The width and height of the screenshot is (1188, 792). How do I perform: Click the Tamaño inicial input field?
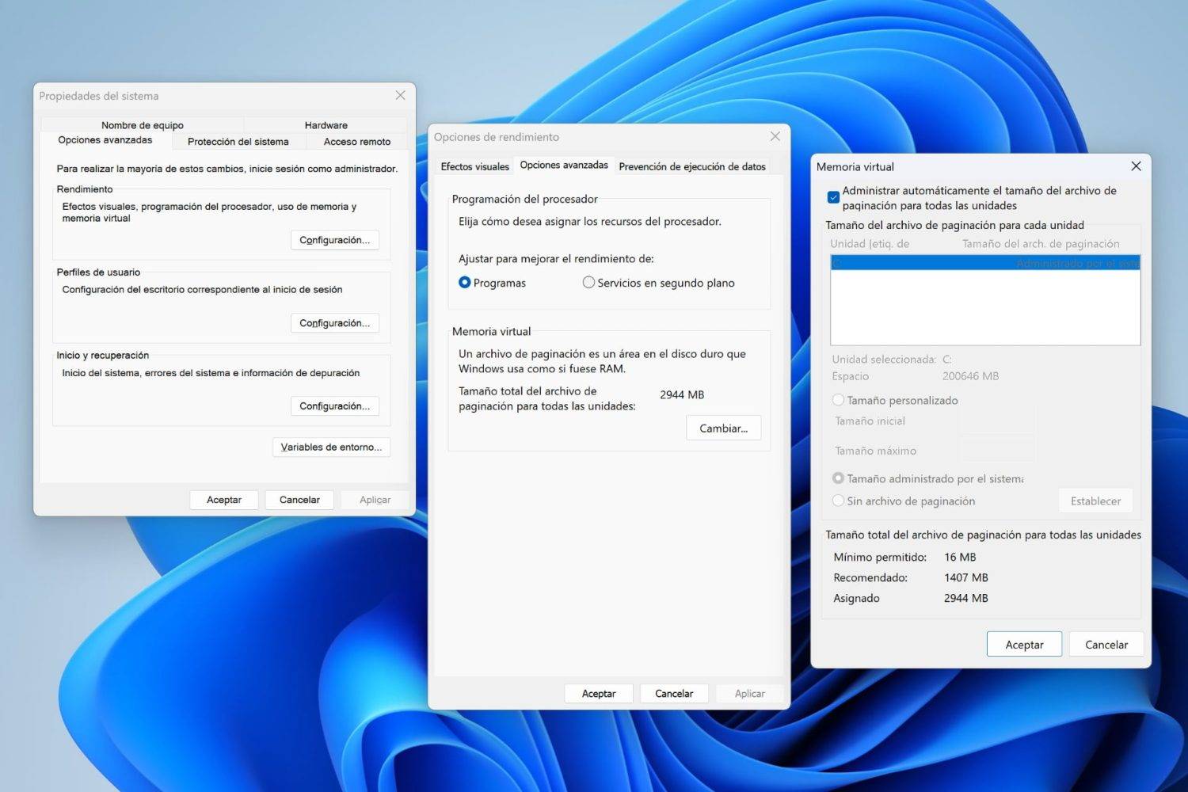coord(996,421)
